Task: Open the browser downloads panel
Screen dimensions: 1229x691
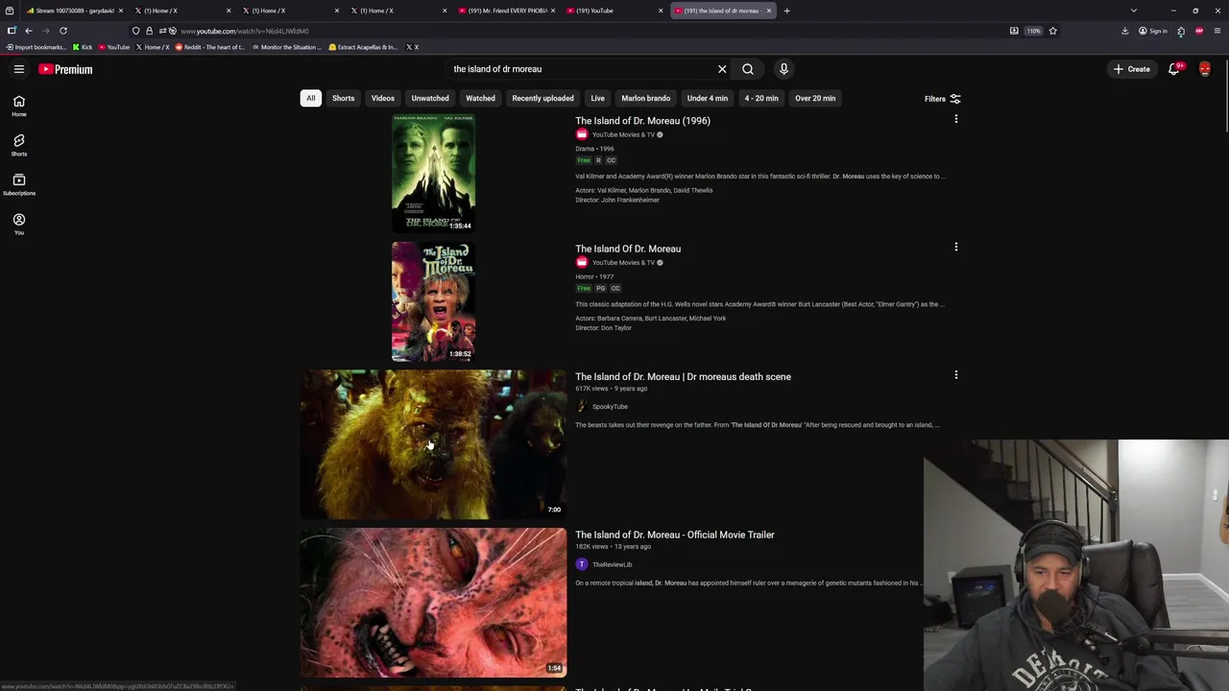Action: [1124, 31]
